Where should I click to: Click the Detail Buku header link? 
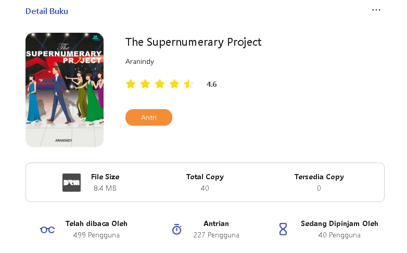click(x=47, y=11)
